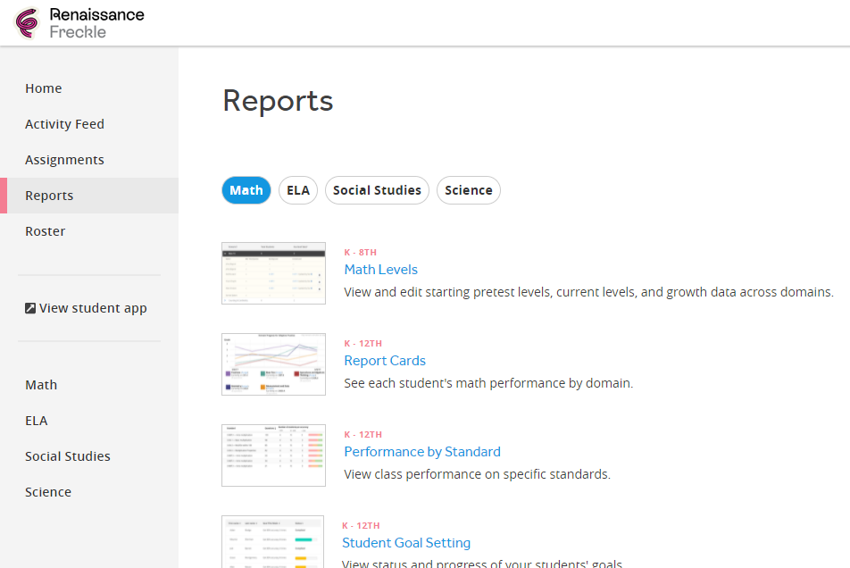
Task: Open Science in the sidebar subject list
Action: click(x=48, y=492)
